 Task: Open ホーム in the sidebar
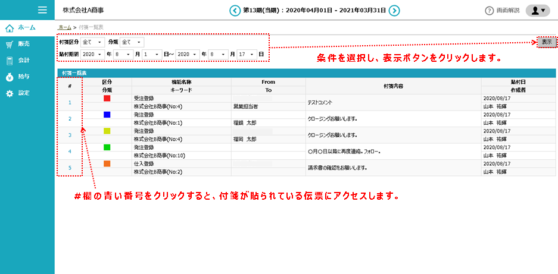click(x=26, y=27)
